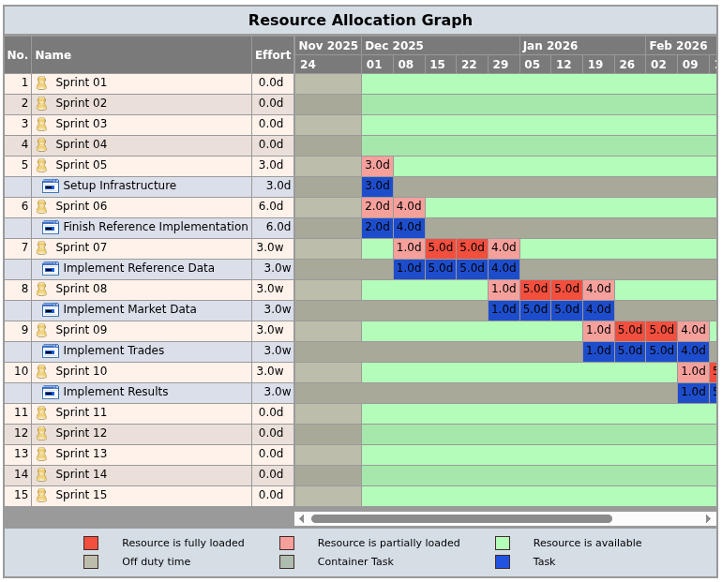Click the 6.0d effort value for Sprint 06
722x582 pixels.
click(x=271, y=206)
